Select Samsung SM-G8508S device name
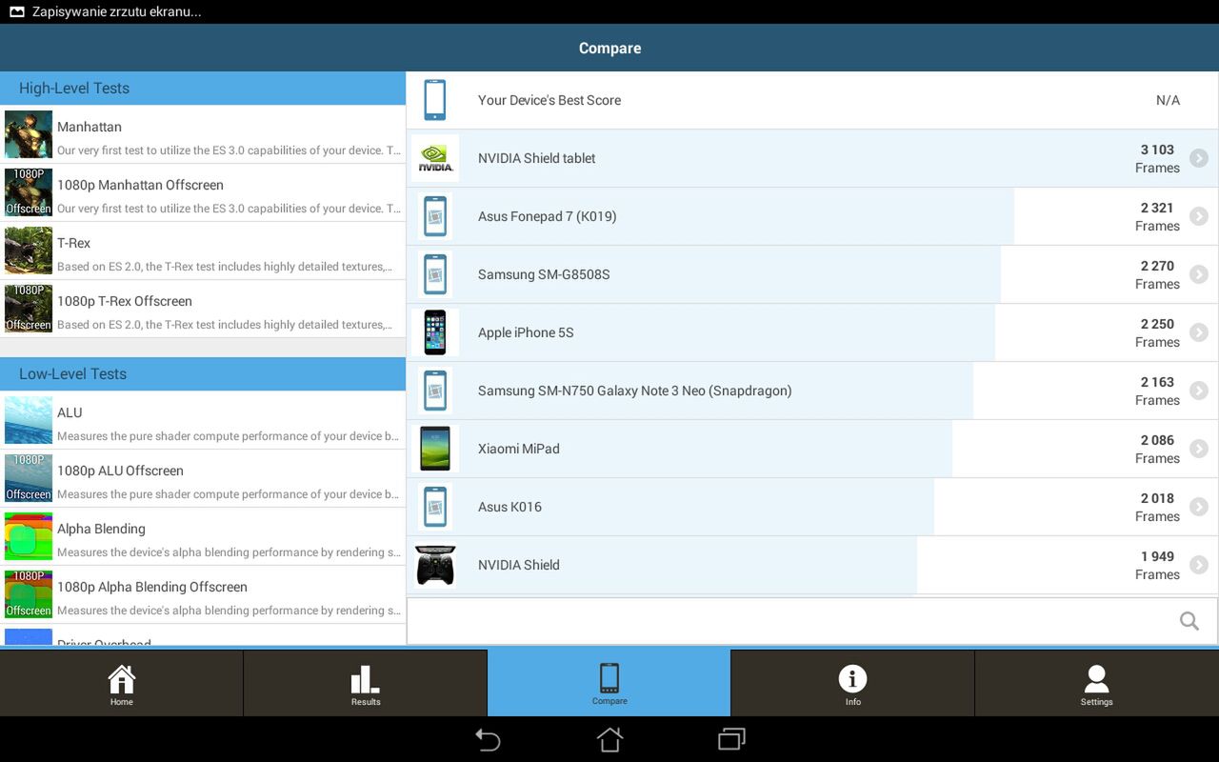1219x762 pixels. point(544,274)
